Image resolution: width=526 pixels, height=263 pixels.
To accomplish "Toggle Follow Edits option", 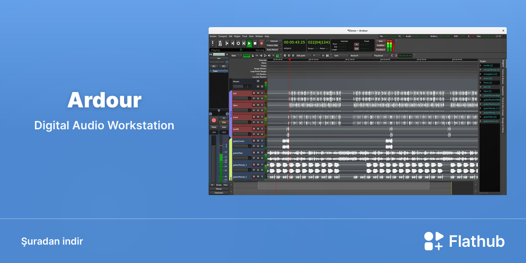I will (274, 45).
